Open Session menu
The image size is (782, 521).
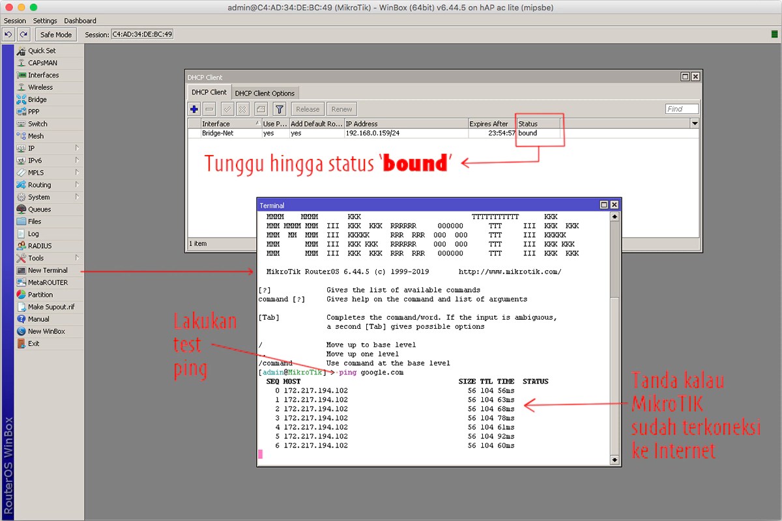(x=15, y=21)
